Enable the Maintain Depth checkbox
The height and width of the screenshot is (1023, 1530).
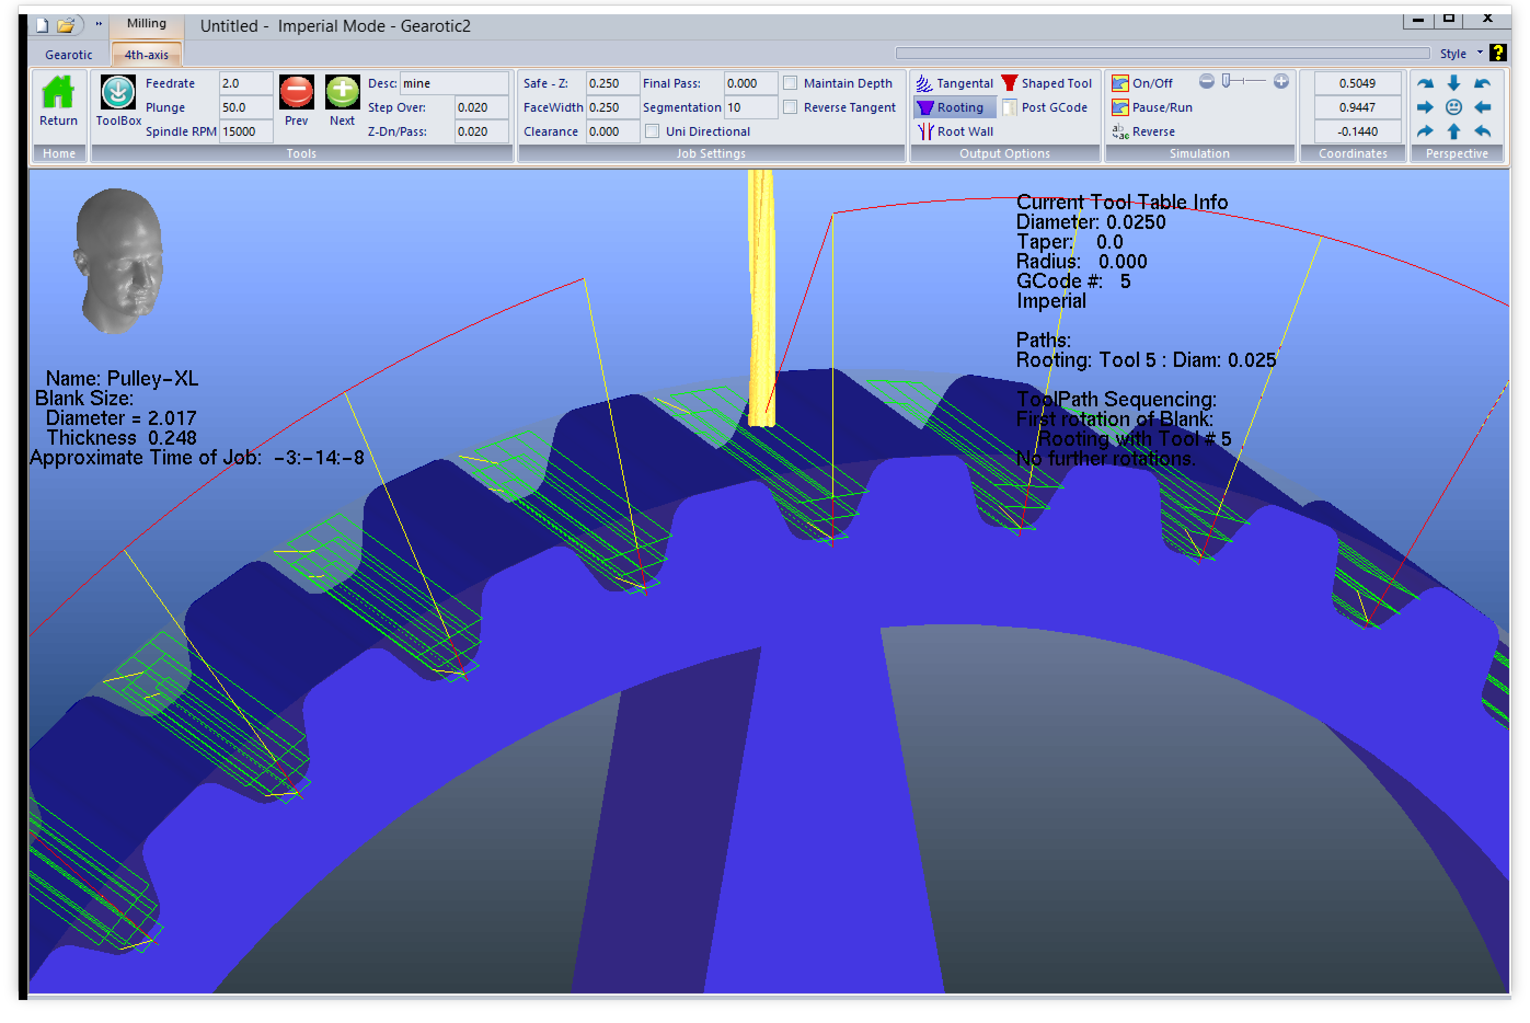[790, 83]
